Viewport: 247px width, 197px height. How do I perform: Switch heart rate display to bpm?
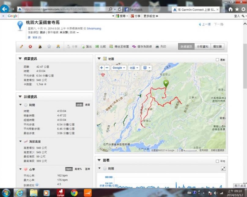coord(69,169)
